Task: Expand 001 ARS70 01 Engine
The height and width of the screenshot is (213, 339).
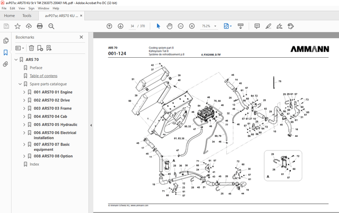Action: pyautogui.click(x=24, y=92)
